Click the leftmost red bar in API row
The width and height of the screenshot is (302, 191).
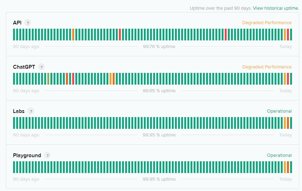(120, 35)
